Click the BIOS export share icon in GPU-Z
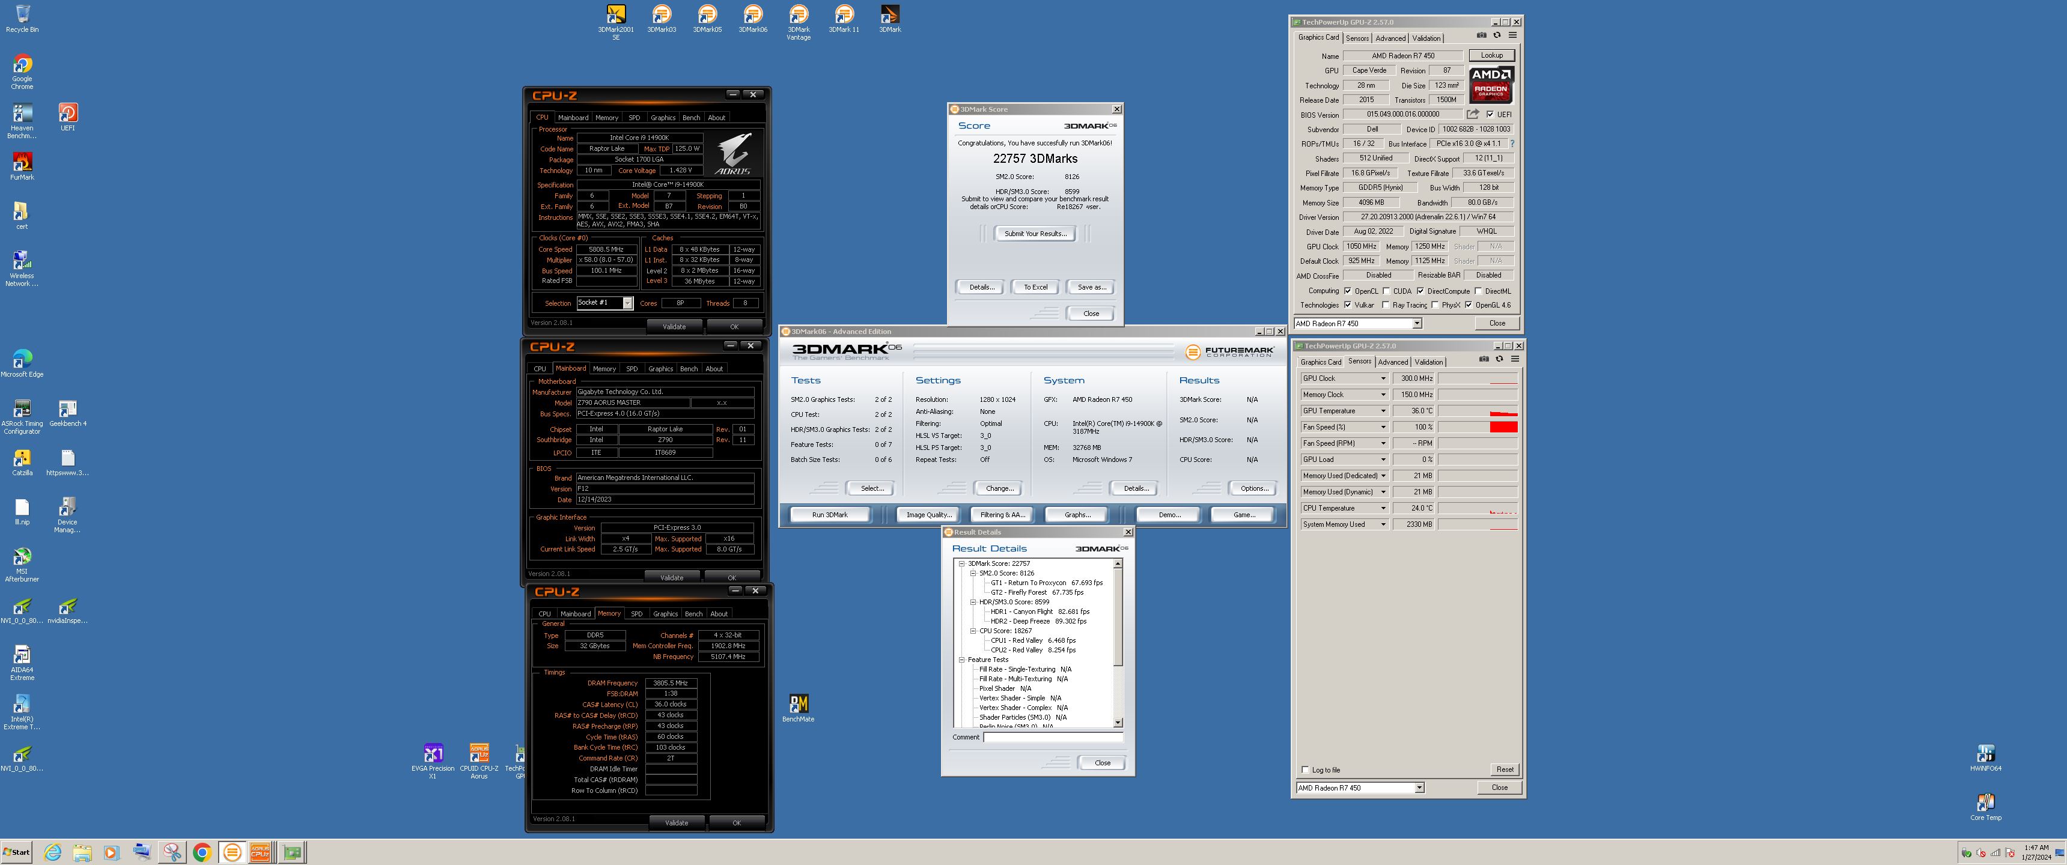 (x=1472, y=114)
